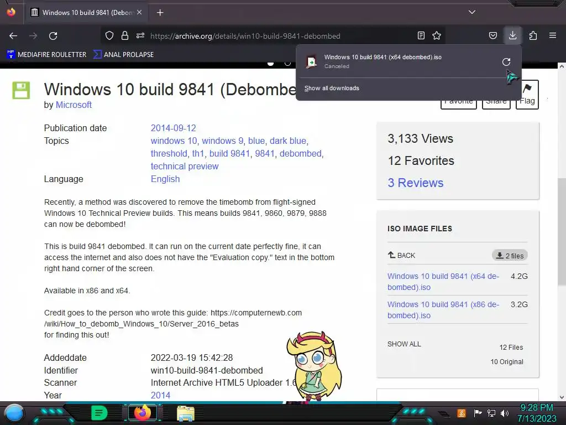
Task: Download the 2 files bundle
Action: [510, 256]
